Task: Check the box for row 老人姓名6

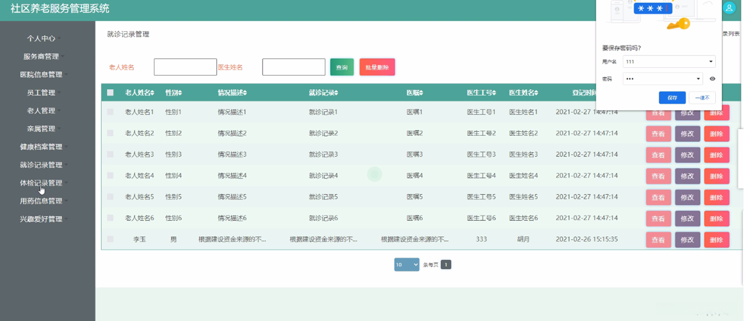Action: click(110, 218)
